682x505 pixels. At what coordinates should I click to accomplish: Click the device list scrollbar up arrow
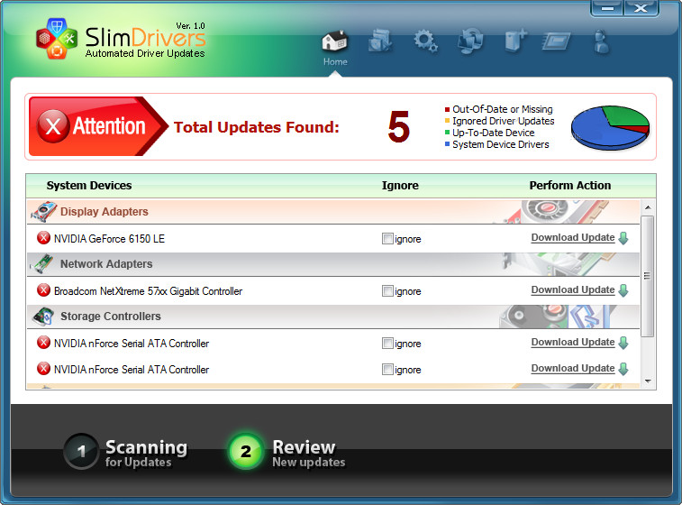click(648, 207)
